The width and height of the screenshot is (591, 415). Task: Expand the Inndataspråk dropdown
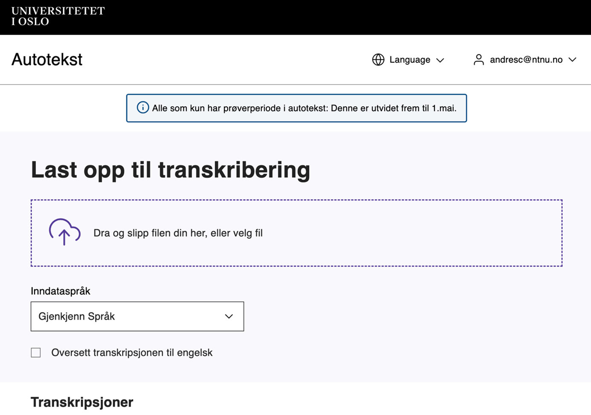coord(137,316)
